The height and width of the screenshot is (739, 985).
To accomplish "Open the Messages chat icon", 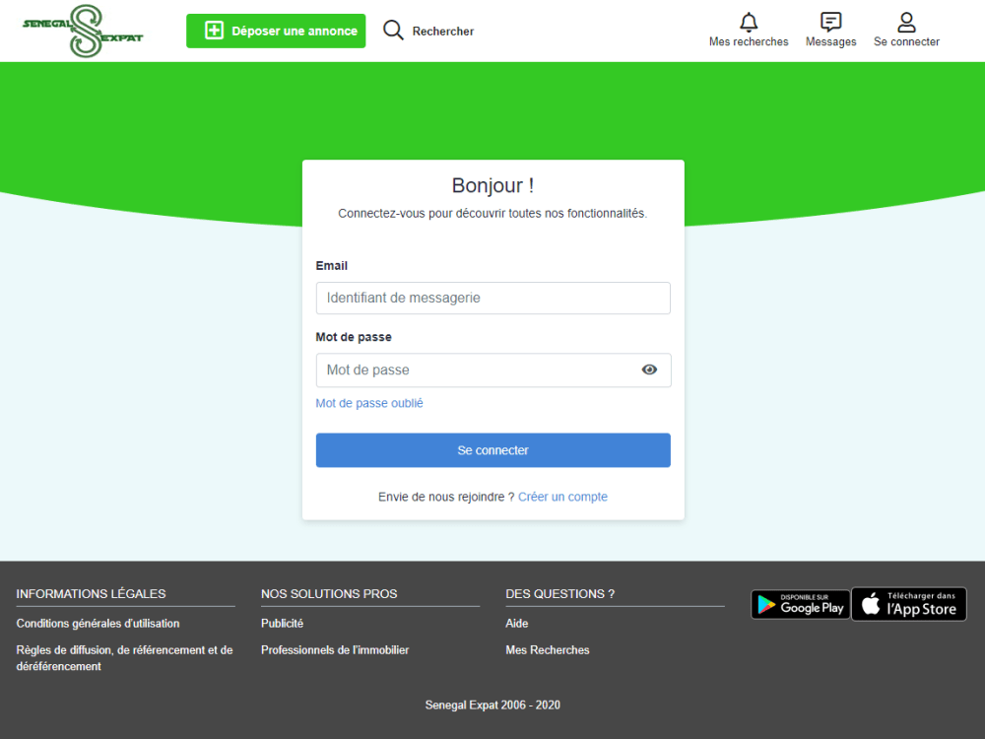I will pyautogui.click(x=830, y=22).
